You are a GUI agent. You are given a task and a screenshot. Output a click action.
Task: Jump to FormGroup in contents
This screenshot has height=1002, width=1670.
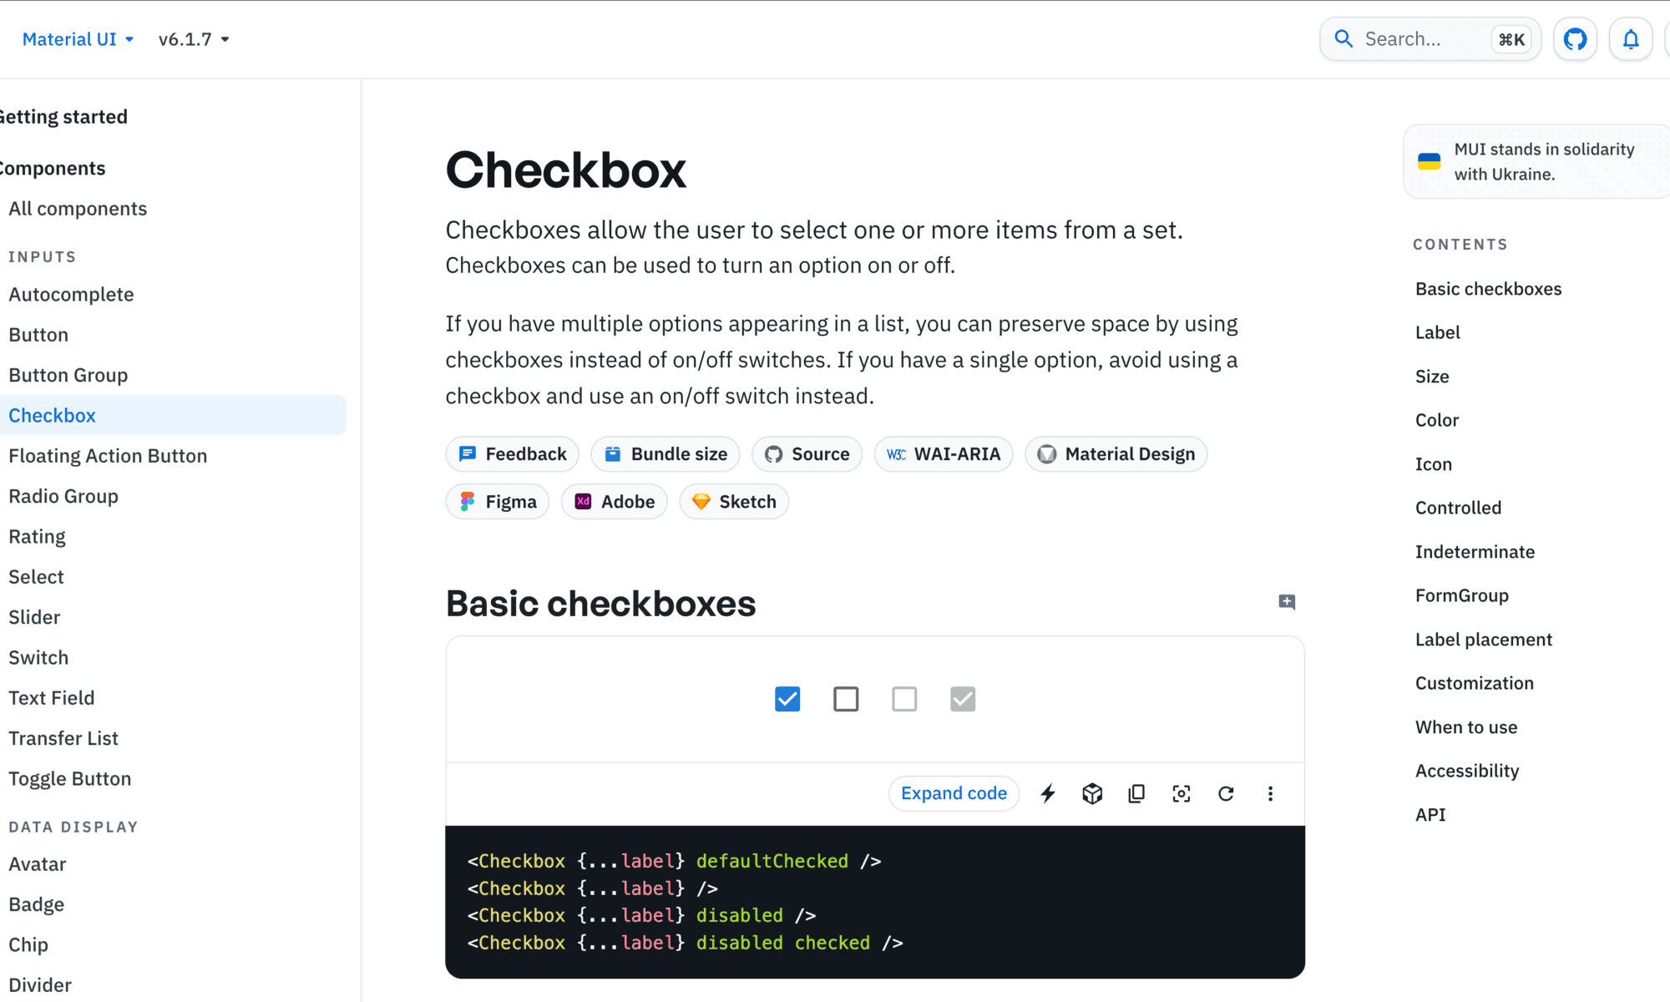tap(1462, 595)
